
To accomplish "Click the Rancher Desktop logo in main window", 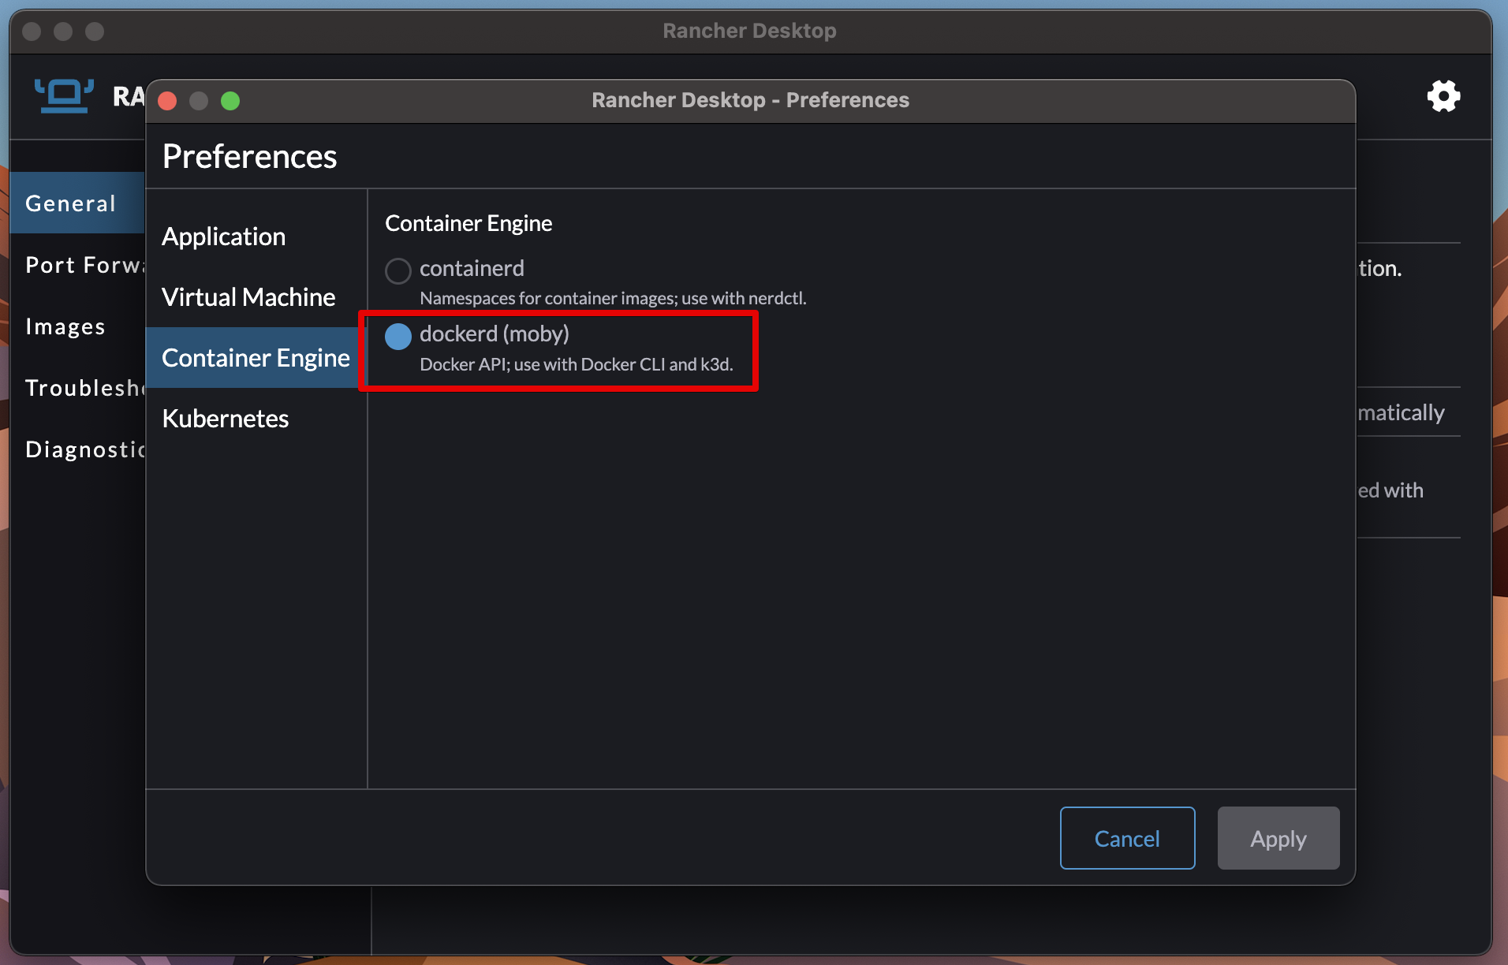I will click(x=64, y=96).
